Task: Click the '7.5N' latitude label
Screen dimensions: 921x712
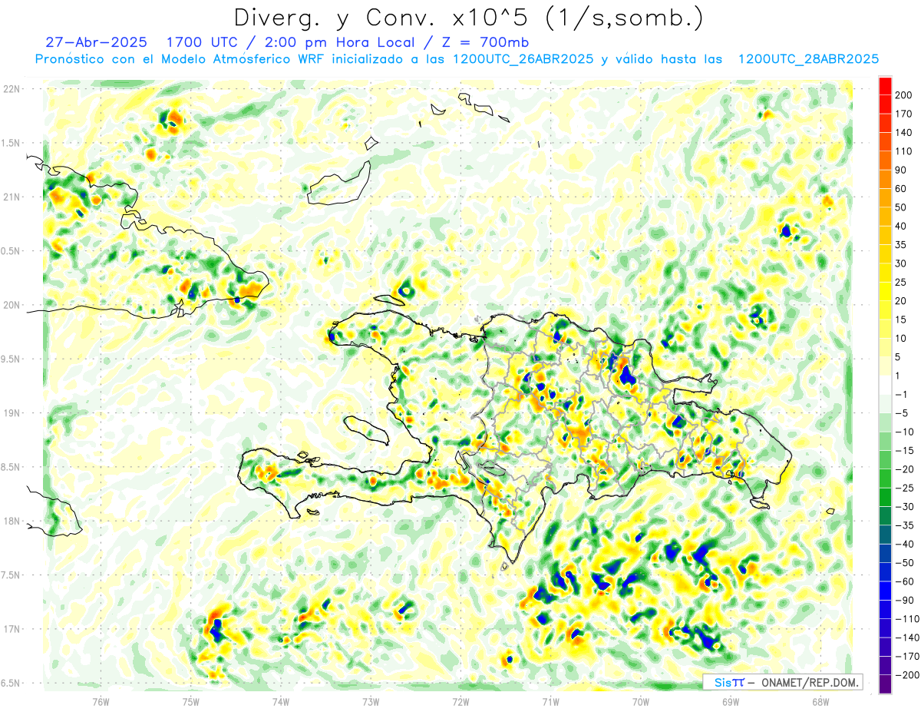Action: [12, 575]
